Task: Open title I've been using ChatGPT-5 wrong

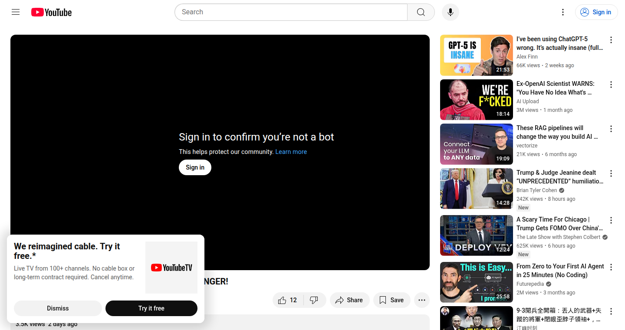Action: tap(559, 43)
